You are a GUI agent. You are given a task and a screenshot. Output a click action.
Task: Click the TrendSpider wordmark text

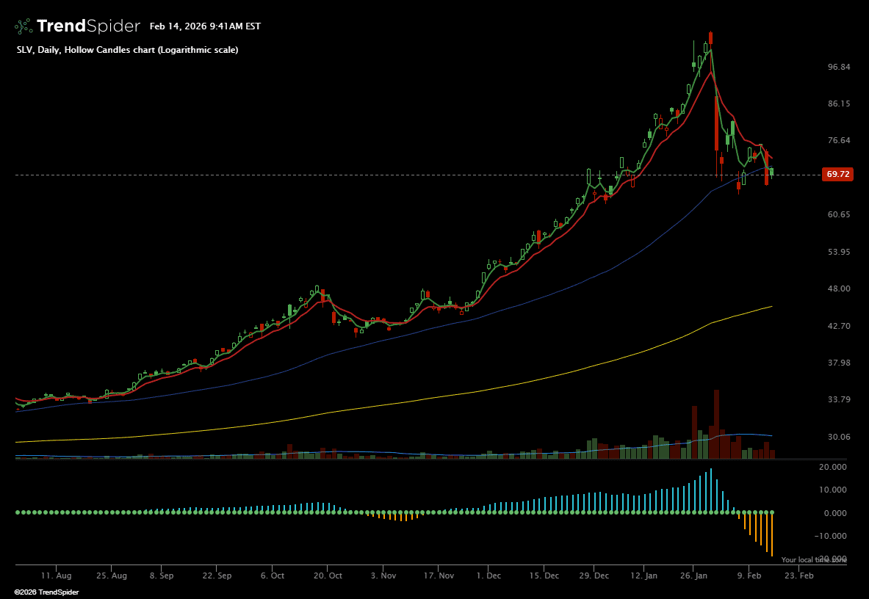(x=88, y=26)
